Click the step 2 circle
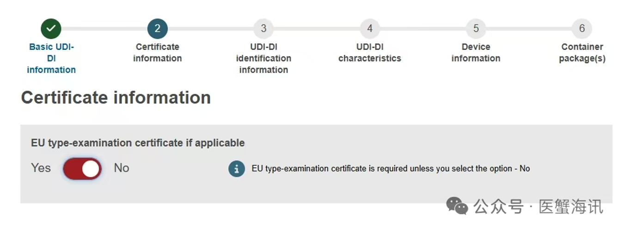The image size is (624, 234). tap(157, 29)
